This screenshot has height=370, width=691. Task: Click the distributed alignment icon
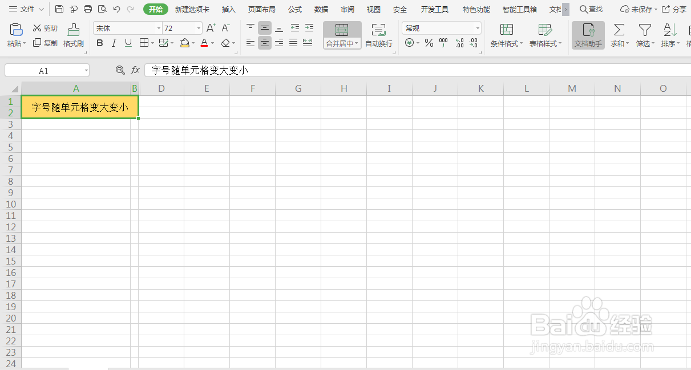pos(308,43)
